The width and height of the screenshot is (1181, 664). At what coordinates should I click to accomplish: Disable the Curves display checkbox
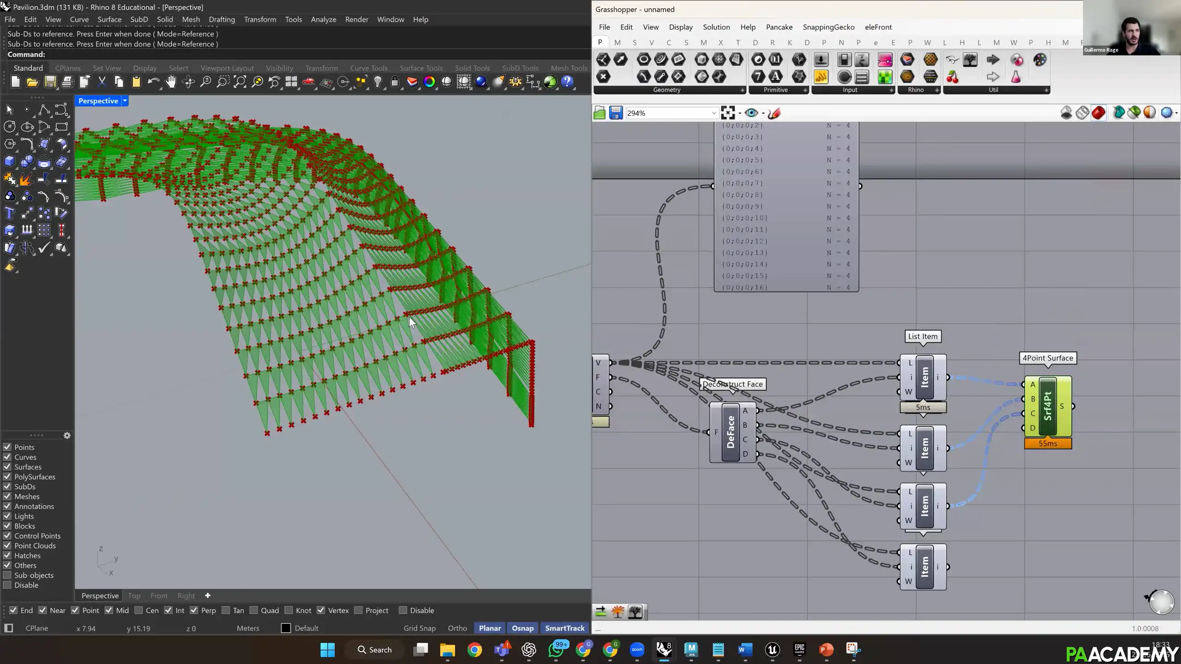point(7,457)
